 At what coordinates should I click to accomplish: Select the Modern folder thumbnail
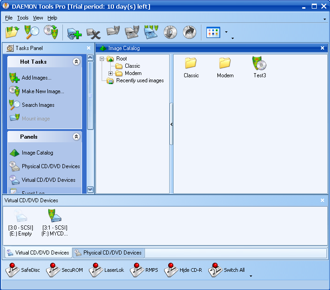click(x=225, y=68)
